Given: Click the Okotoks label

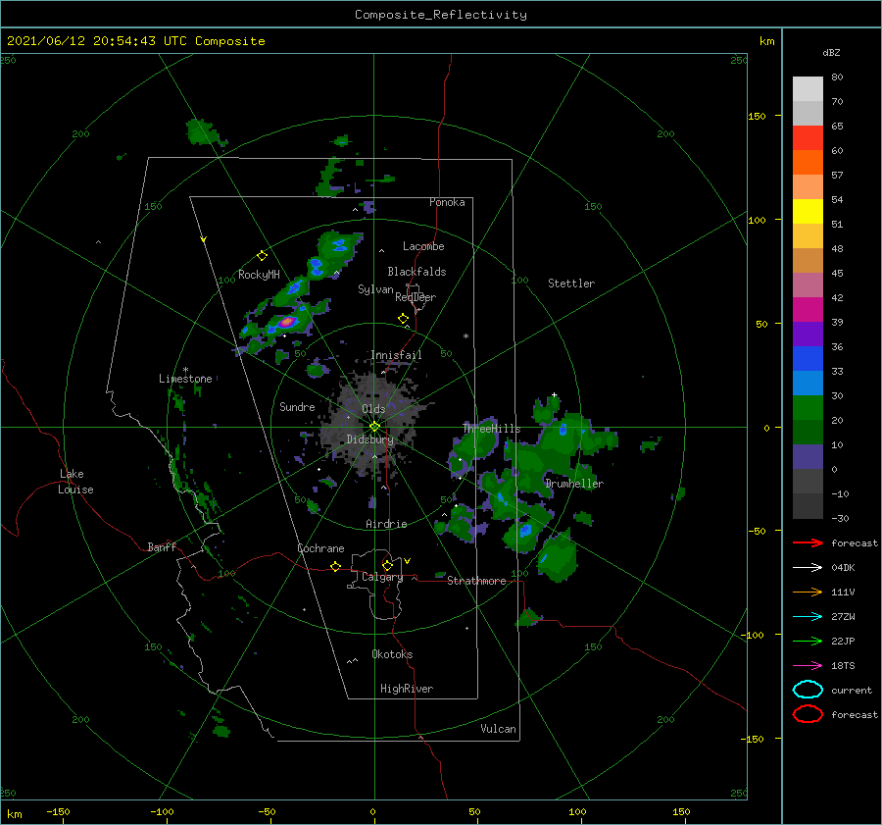Looking at the screenshot, I should [x=392, y=654].
